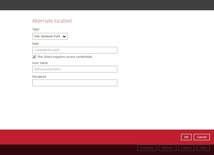214x155 pixels.
Task: Click the dimmed Restore button
Action: pos(167,148)
